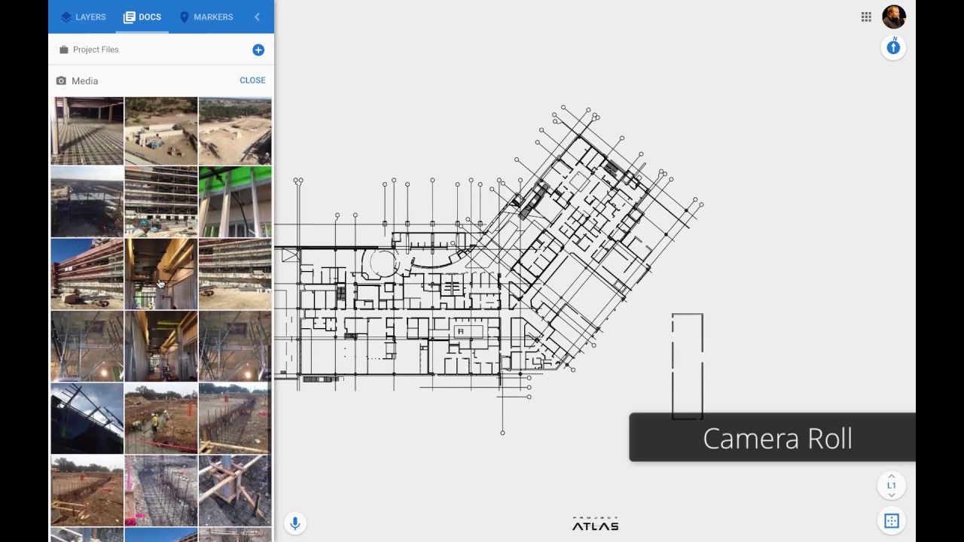Click the Project Atlas logo
This screenshot has width=964, height=542.
595,524
